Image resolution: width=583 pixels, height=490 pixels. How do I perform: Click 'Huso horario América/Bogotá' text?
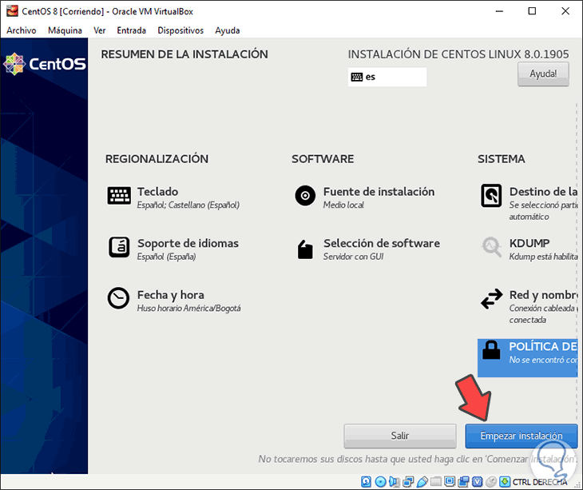(189, 309)
